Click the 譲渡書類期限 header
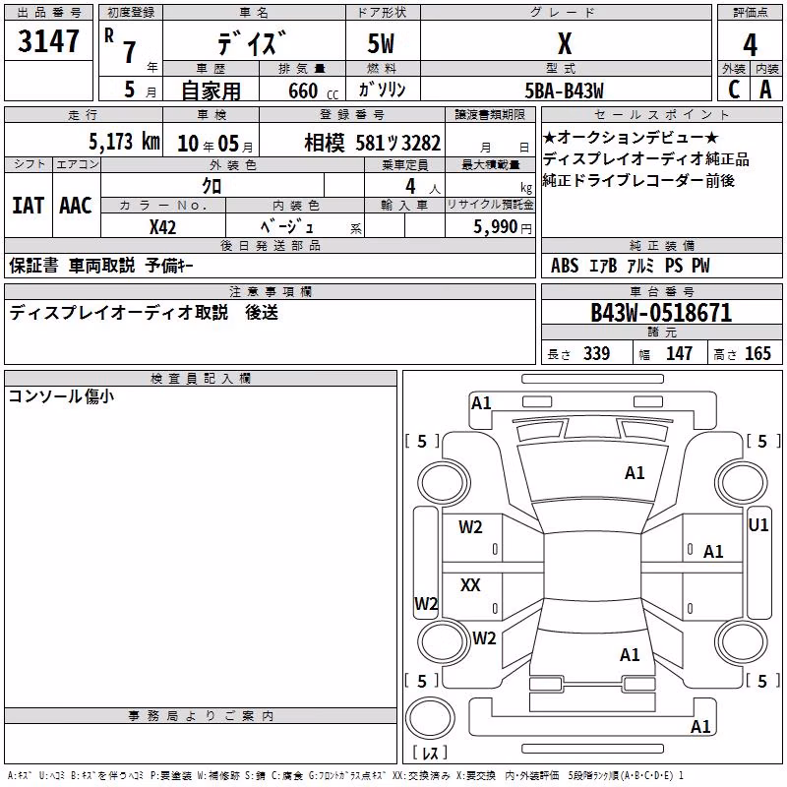Screen dimensions: 787x787 pos(490,114)
